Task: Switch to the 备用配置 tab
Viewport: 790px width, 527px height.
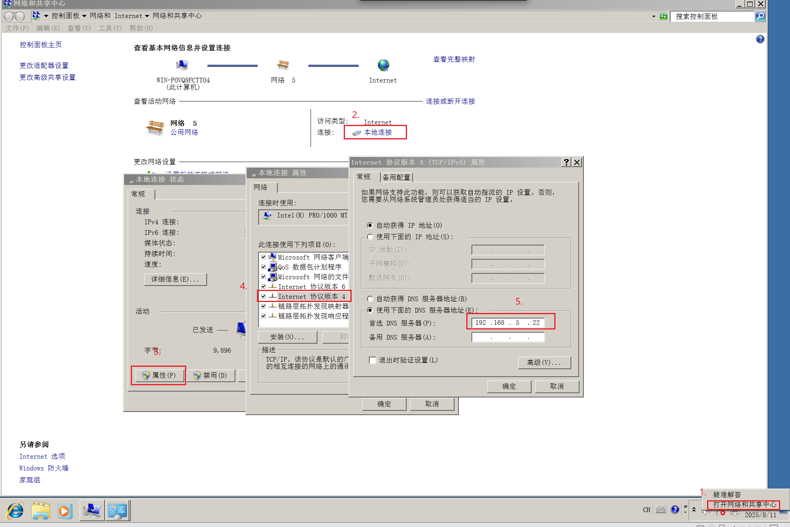Action: (x=396, y=177)
